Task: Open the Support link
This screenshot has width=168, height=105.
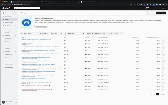Action: (x=163, y=8)
